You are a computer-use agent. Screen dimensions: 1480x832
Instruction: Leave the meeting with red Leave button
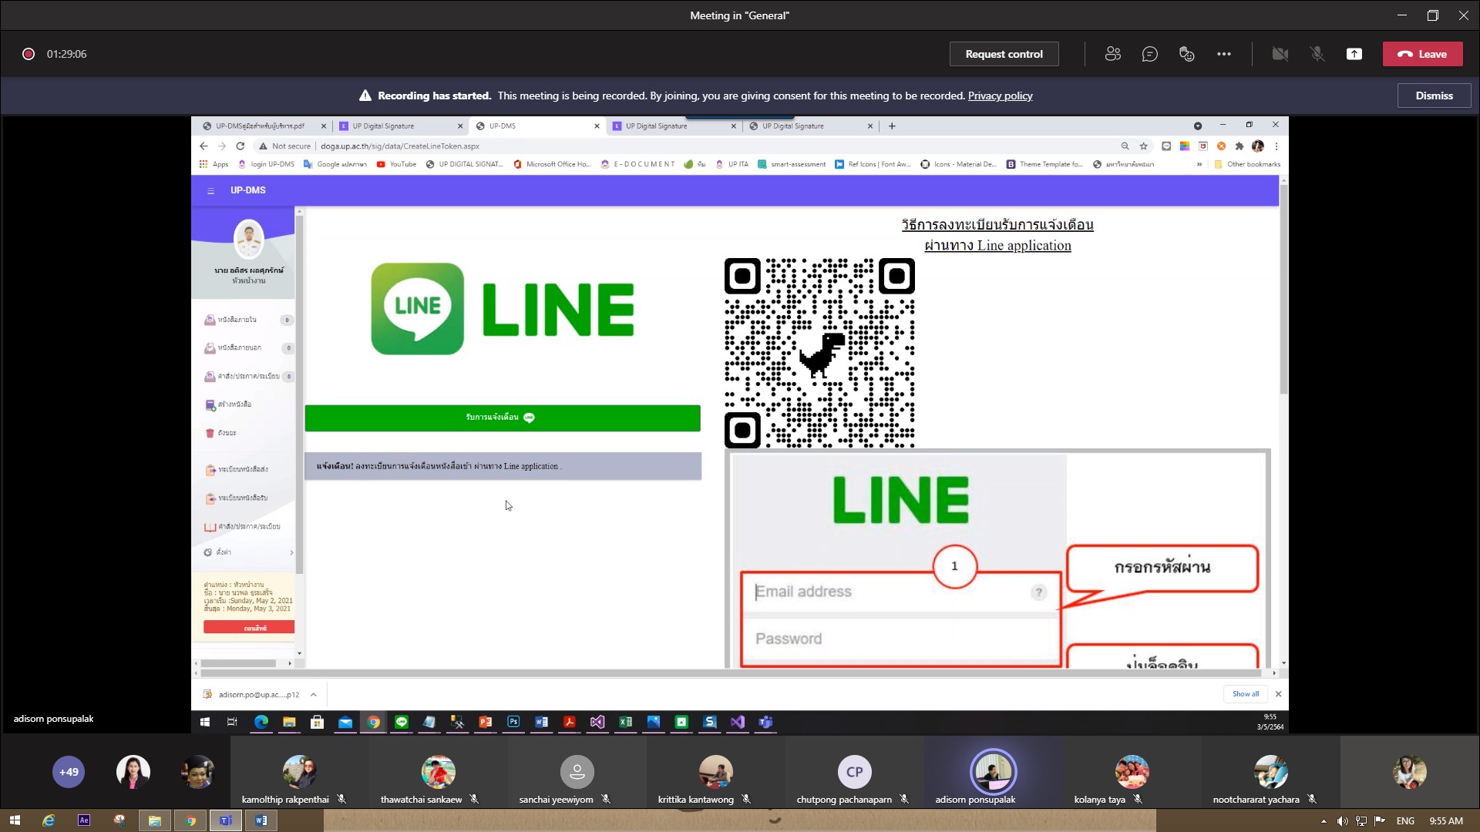pos(1422,54)
